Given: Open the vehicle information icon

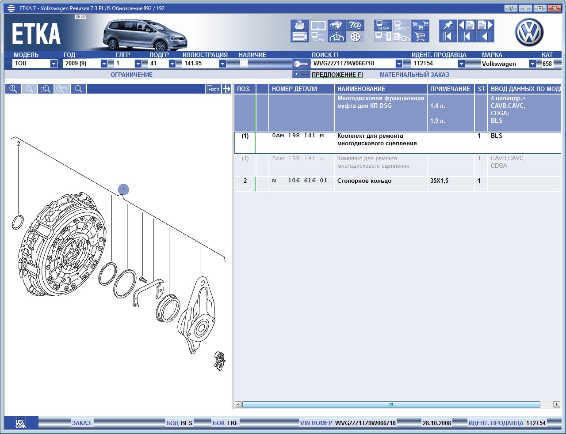Looking at the screenshot, I should (x=337, y=37).
